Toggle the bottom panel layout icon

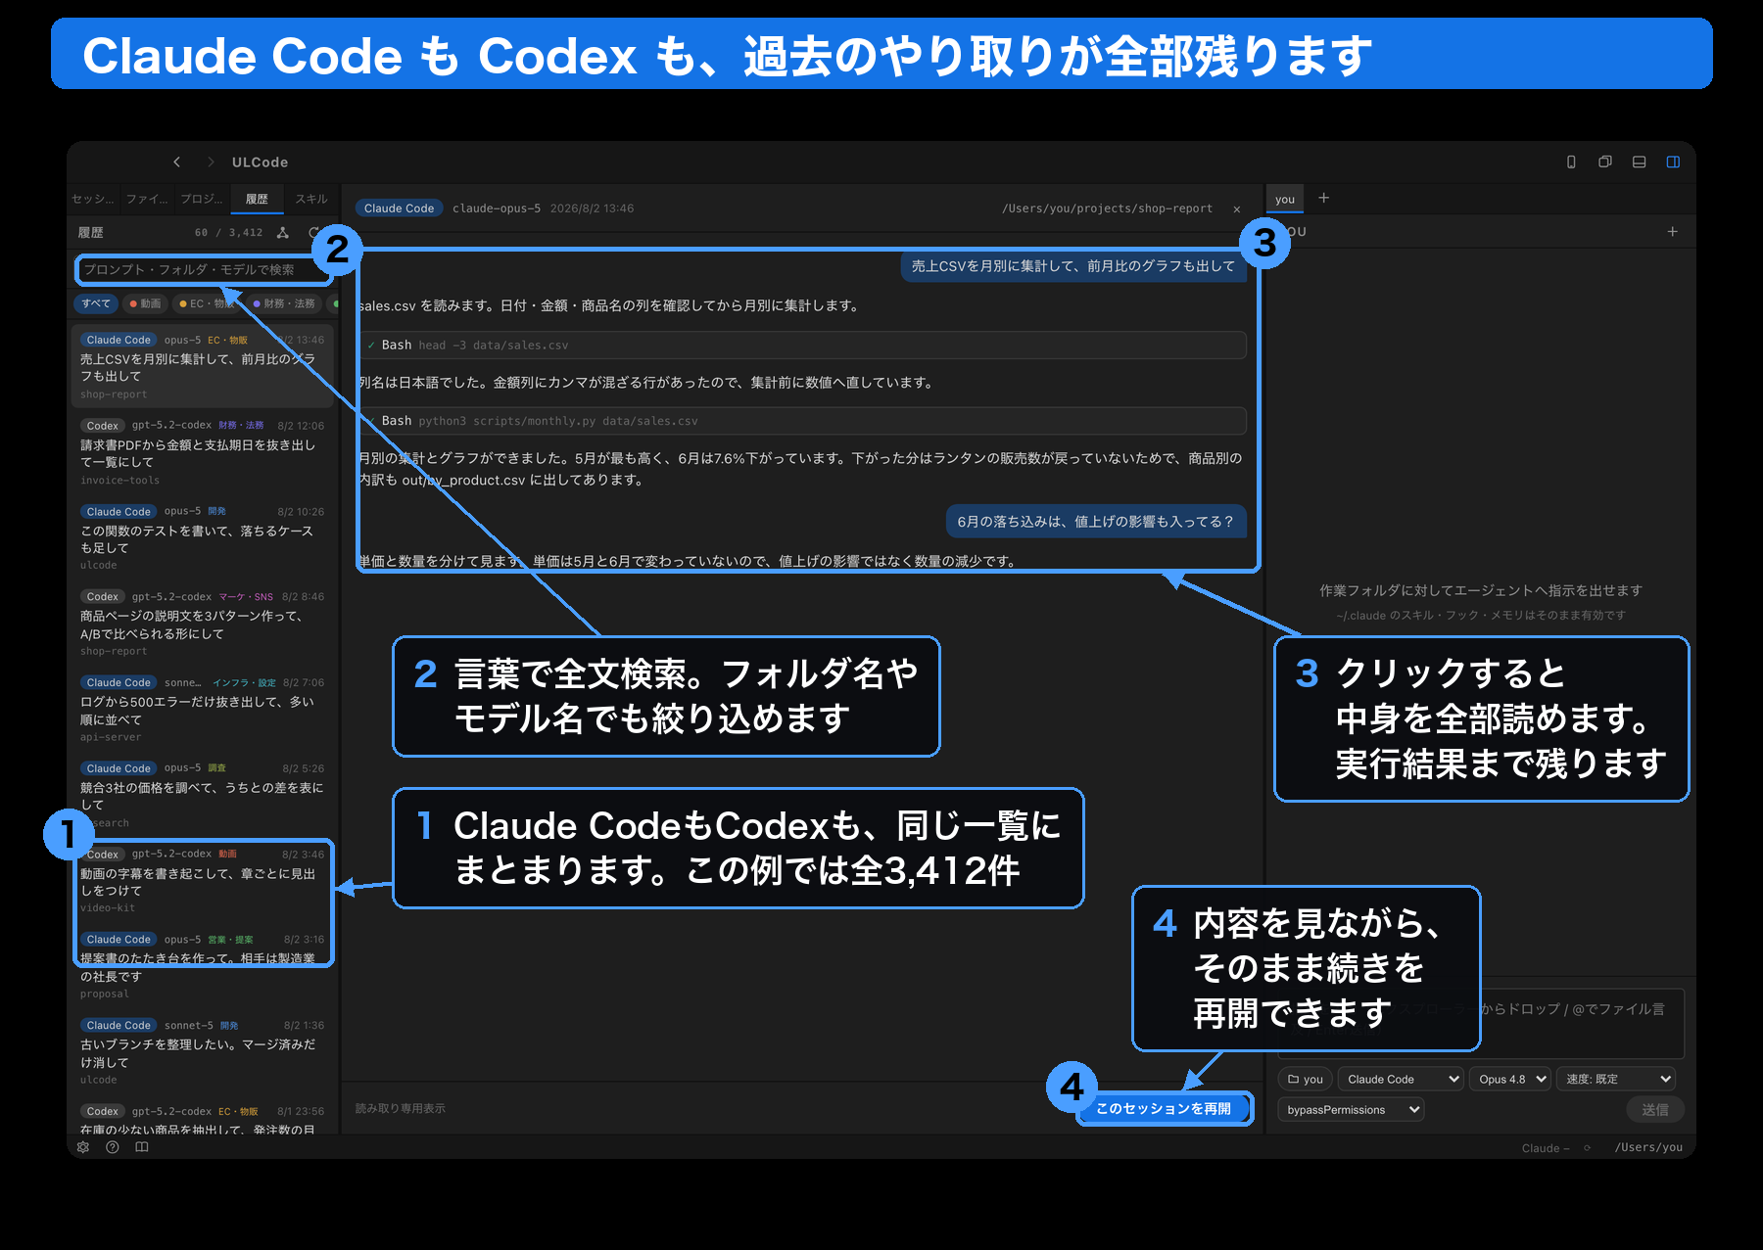coord(1639,162)
